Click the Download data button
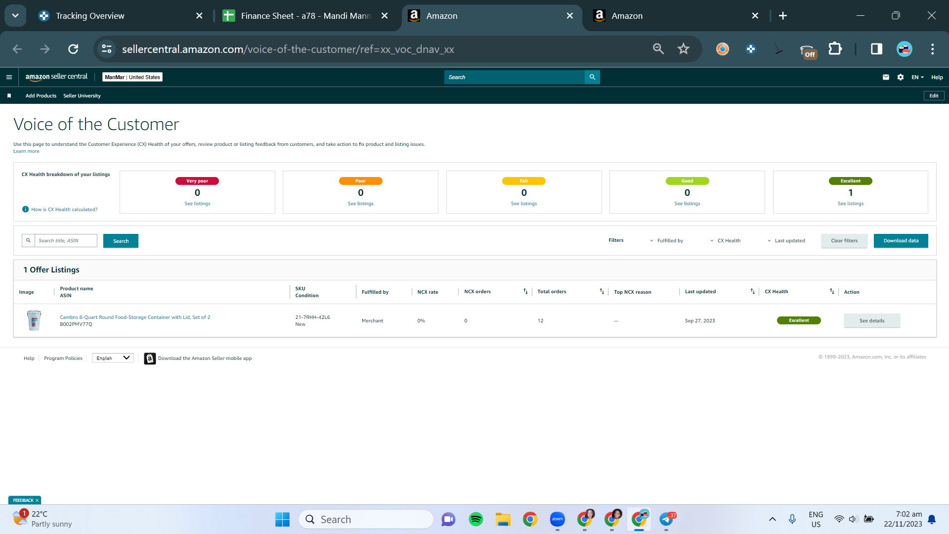The image size is (949, 534). 901,241
